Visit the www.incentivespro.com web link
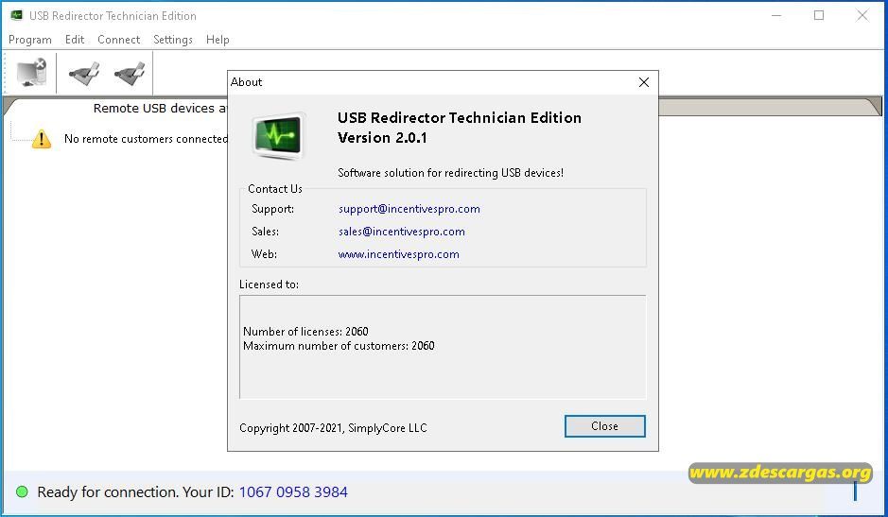Screen dimensions: 888x517 [x=399, y=254]
